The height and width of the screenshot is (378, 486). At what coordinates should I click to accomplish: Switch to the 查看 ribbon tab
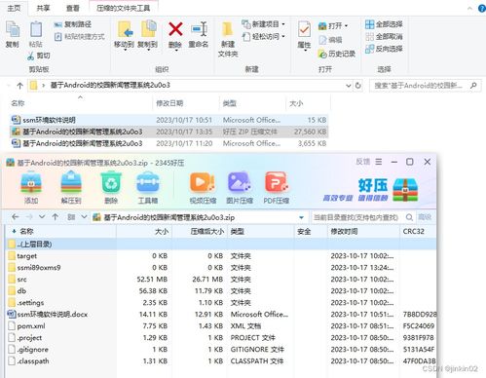coord(73,8)
